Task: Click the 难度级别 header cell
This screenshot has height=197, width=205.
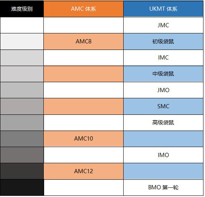Action: click(x=22, y=9)
